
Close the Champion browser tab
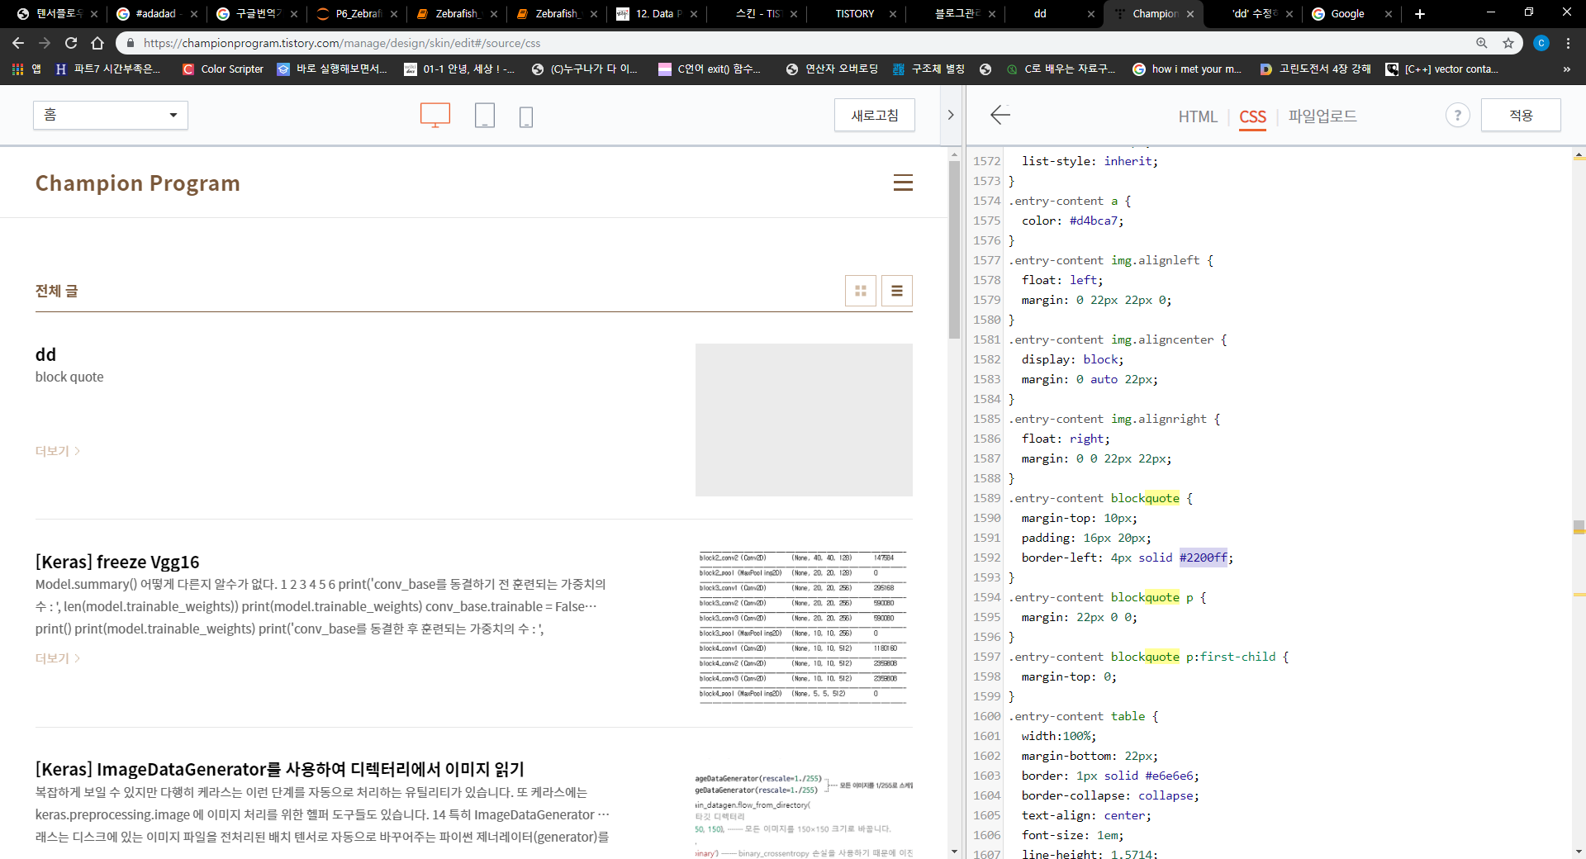1189,14
